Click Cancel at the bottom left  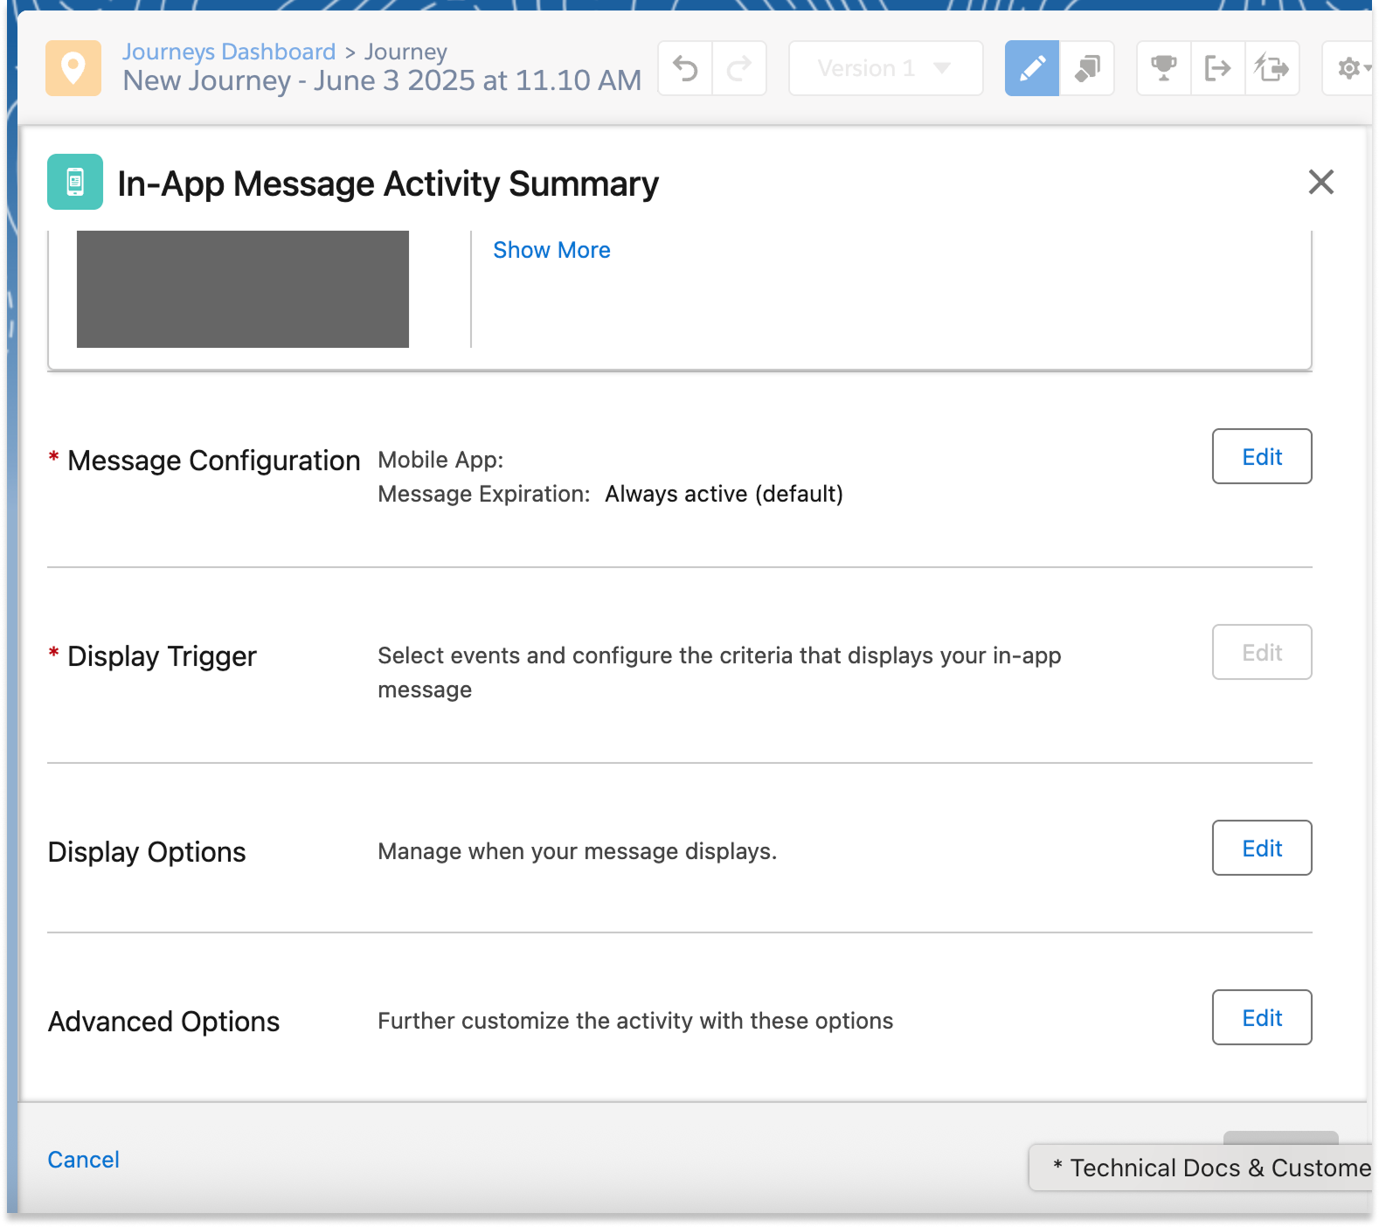(x=83, y=1160)
